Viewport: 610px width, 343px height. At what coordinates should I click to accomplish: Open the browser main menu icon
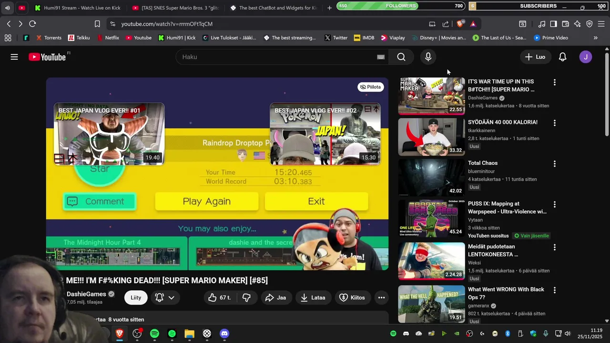coord(601,24)
